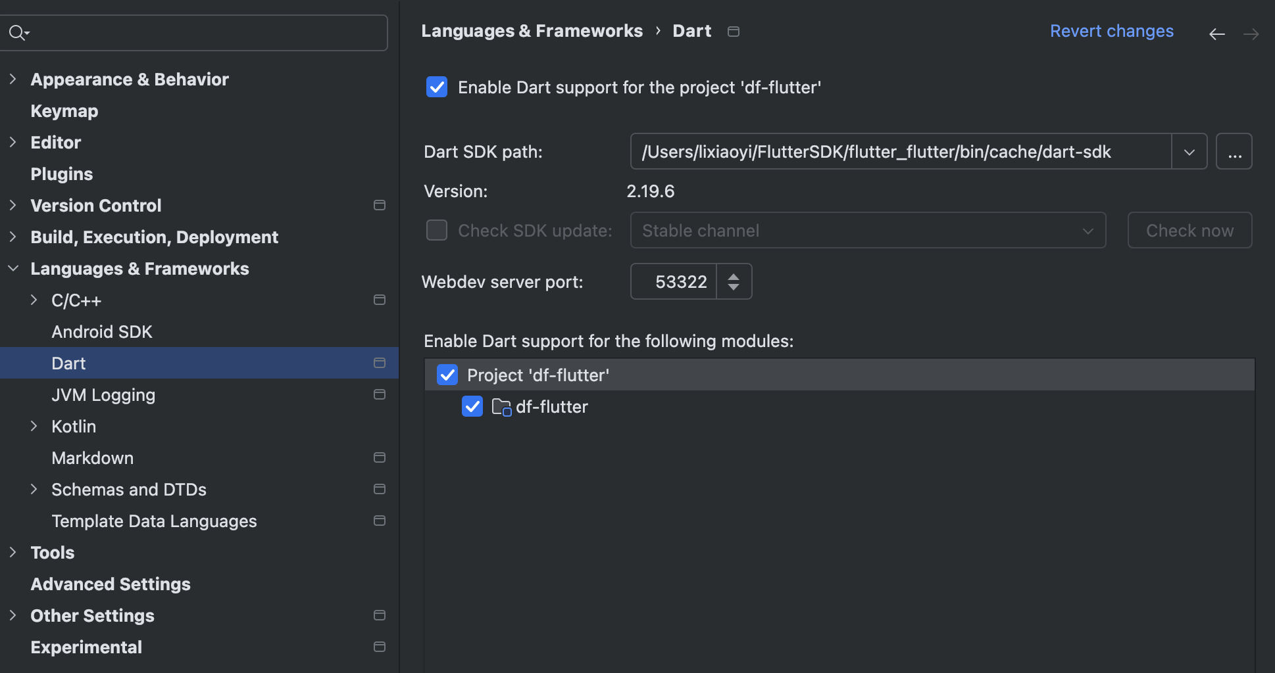Click project settings icon beside JVM Logging

coord(380,394)
